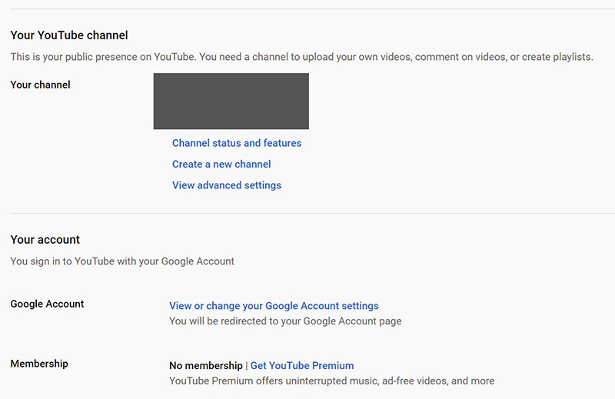Click the 'YouTube Premium offers uninterrupted music' description

click(332, 381)
